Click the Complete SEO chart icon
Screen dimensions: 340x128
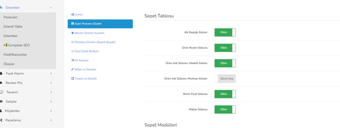tap(5, 45)
